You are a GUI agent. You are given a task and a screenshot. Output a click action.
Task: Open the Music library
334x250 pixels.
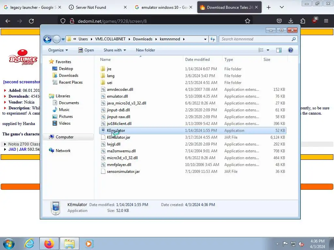(64, 110)
